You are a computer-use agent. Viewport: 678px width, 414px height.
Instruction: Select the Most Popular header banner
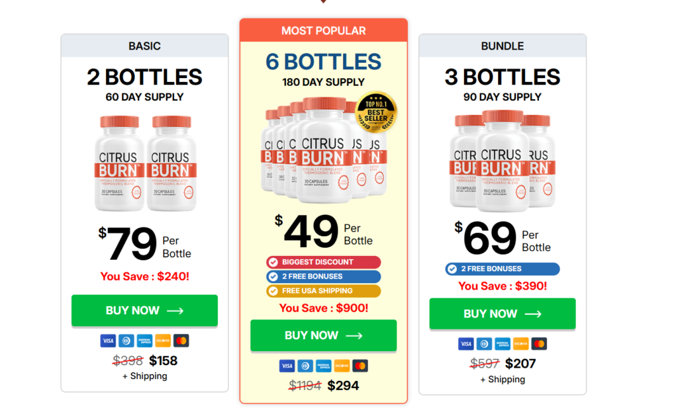point(323,30)
